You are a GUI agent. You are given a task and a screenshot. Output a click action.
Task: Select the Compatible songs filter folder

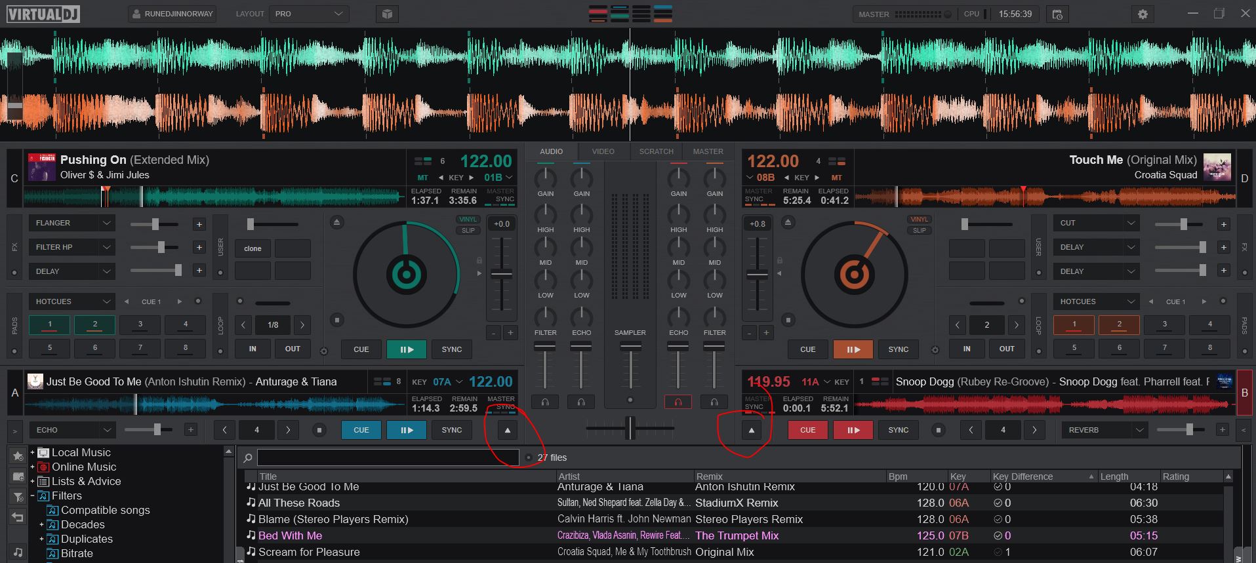[x=105, y=510]
